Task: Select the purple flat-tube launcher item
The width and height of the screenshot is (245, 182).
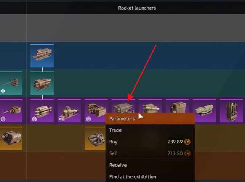Action: [204, 111]
